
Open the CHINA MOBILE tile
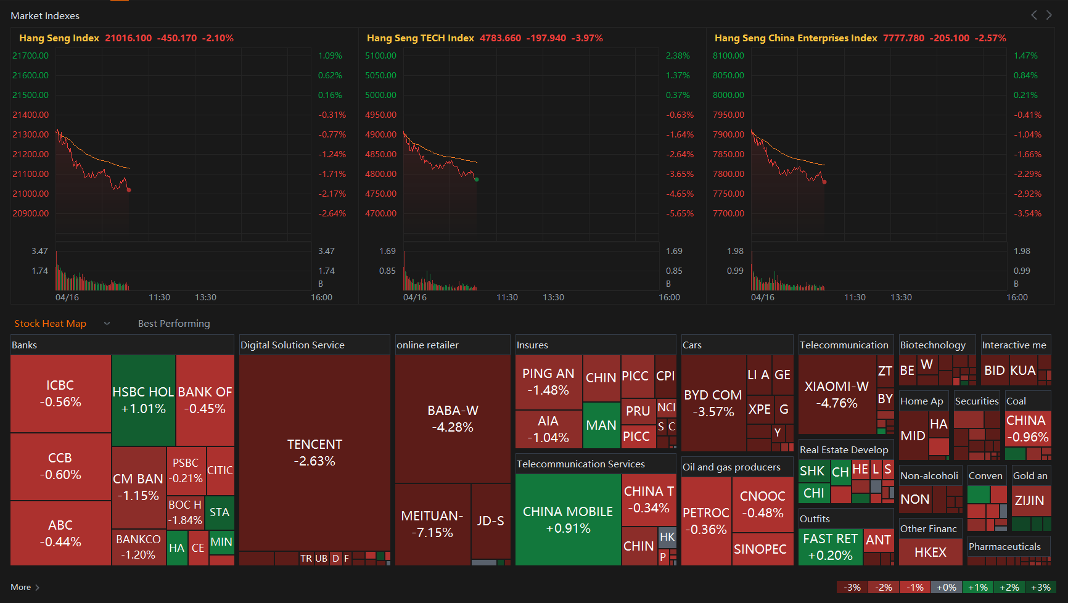pos(568,520)
